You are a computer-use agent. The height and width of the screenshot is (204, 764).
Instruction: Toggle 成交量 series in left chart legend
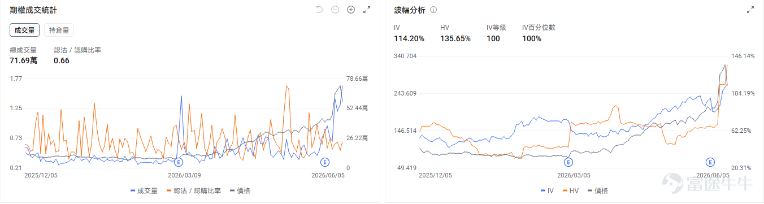tap(145, 191)
